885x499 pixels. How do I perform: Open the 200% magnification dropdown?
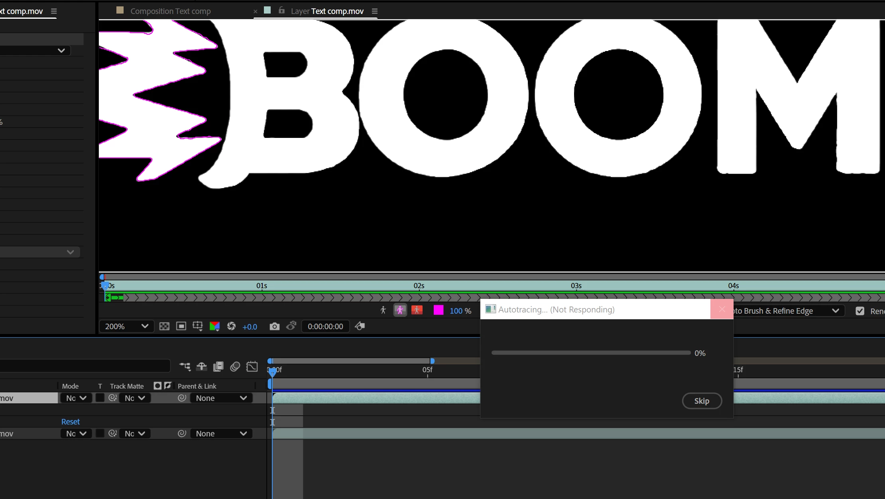click(126, 326)
